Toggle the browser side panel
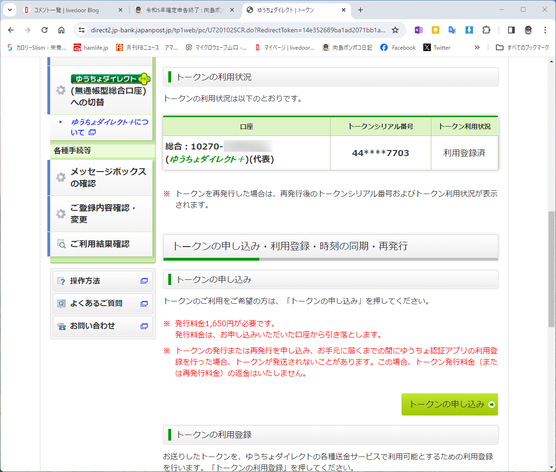 pos(511,30)
